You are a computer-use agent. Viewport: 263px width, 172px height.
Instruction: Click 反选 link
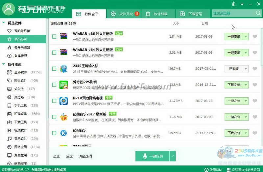click(x=69, y=156)
